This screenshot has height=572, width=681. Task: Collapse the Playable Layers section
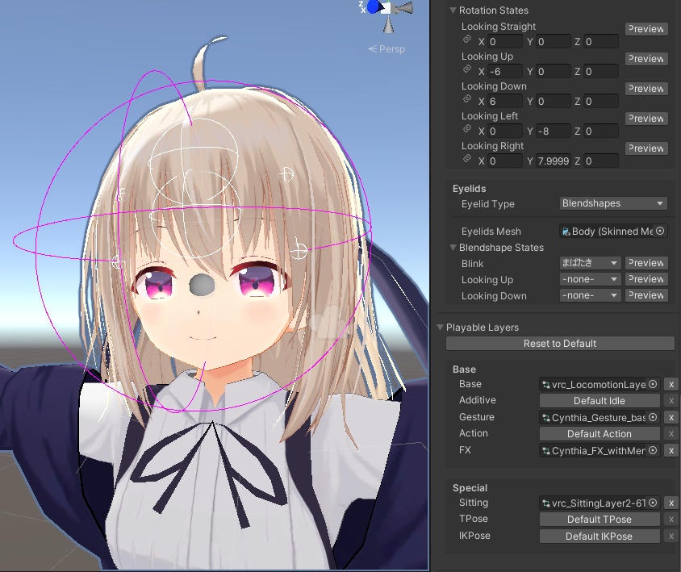[441, 327]
